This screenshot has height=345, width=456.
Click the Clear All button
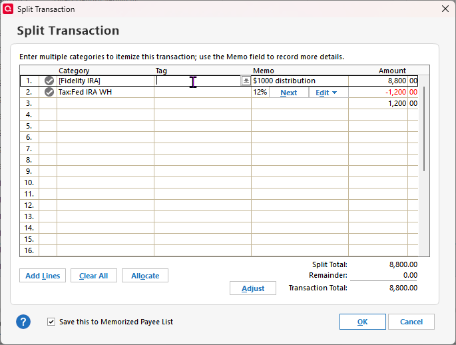(x=94, y=276)
